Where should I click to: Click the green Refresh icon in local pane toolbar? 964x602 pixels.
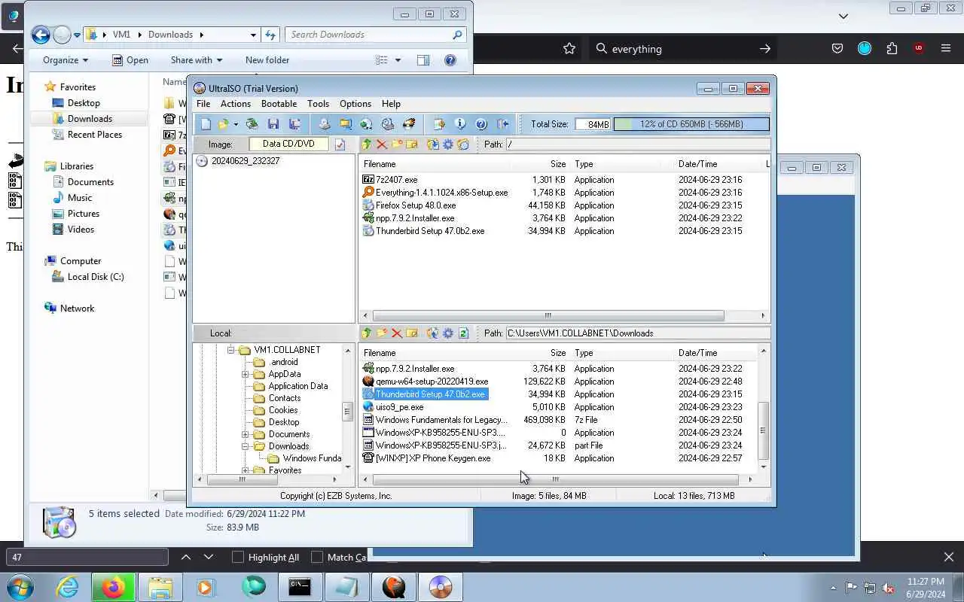(x=463, y=333)
